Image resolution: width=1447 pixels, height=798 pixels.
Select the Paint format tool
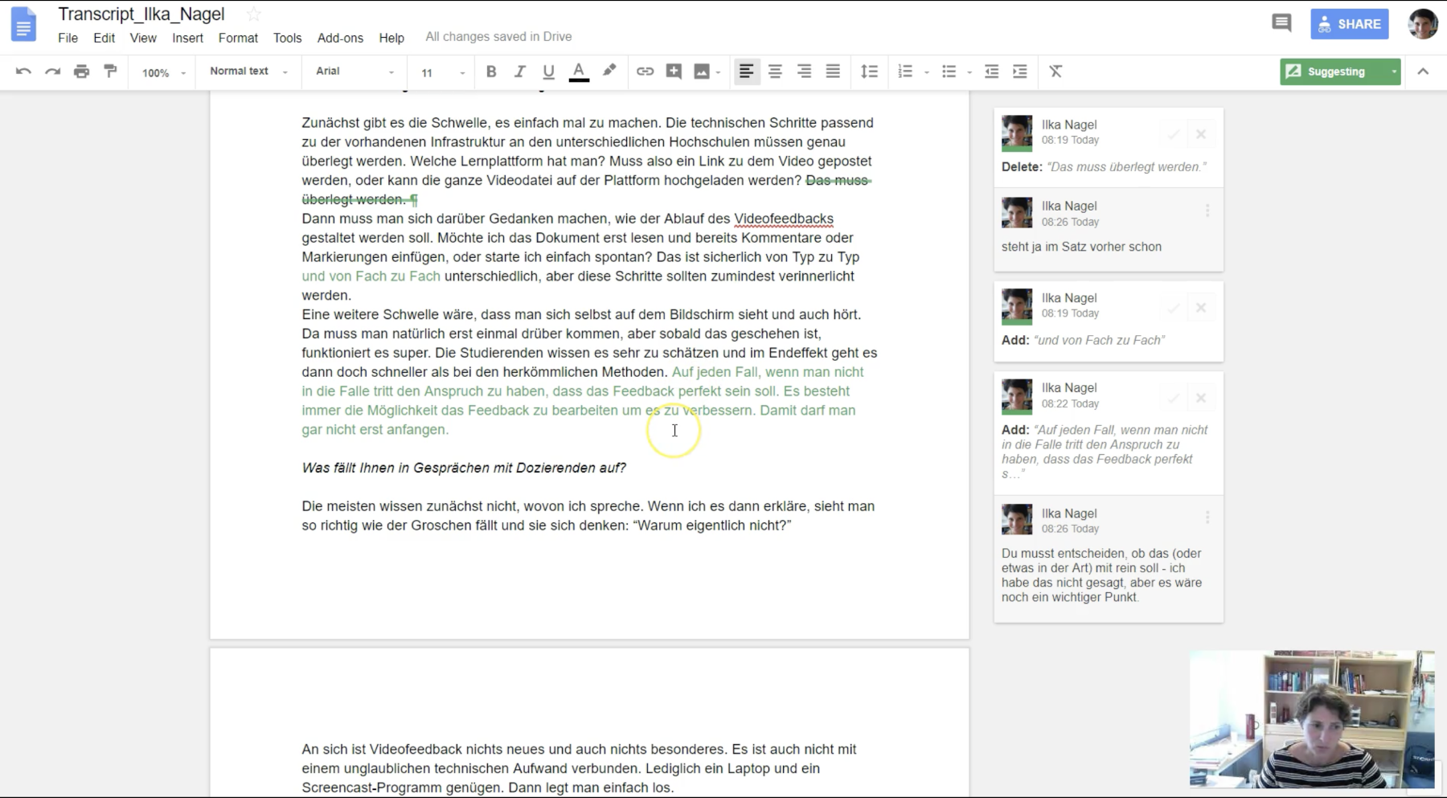(110, 72)
